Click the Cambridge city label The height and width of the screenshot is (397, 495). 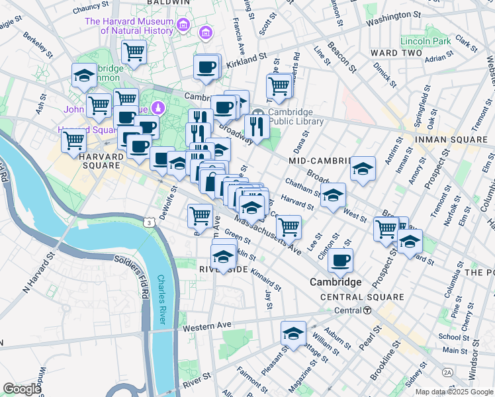click(336, 282)
